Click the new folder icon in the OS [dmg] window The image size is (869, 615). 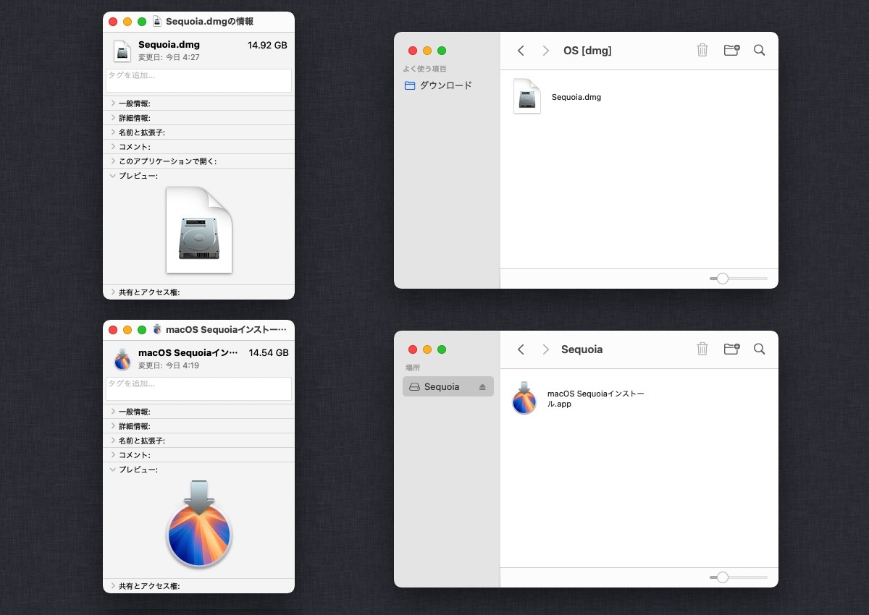tap(731, 50)
